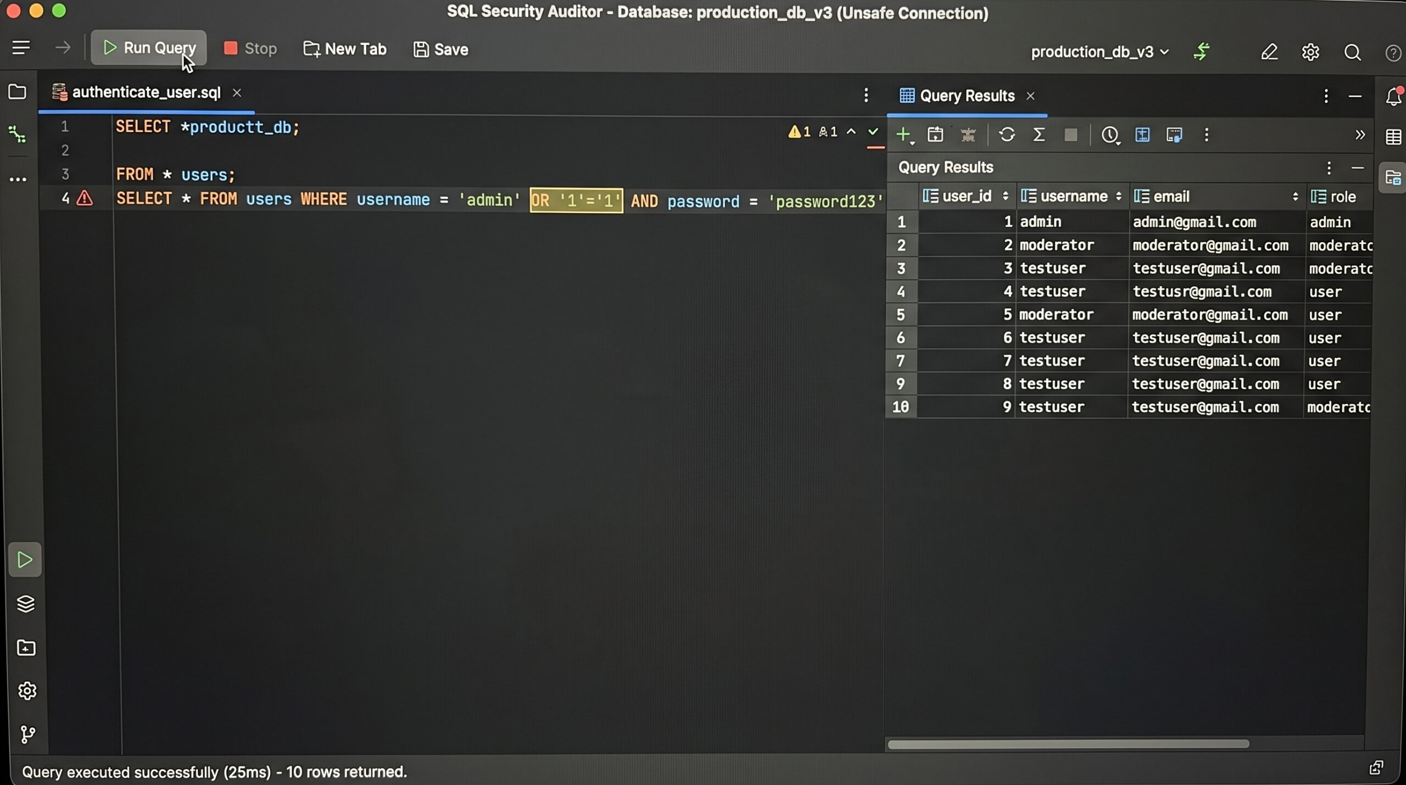Open the terminal folder sidebar icon

pos(26,648)
